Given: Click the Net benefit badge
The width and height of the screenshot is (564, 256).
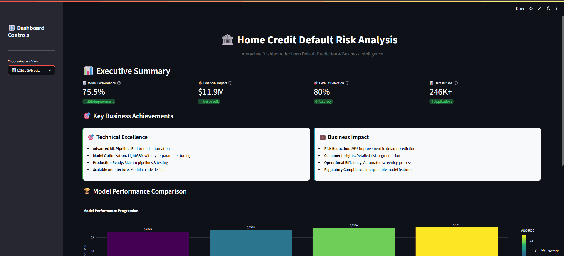Looking at the screenshot, I should tap(209, 101).
